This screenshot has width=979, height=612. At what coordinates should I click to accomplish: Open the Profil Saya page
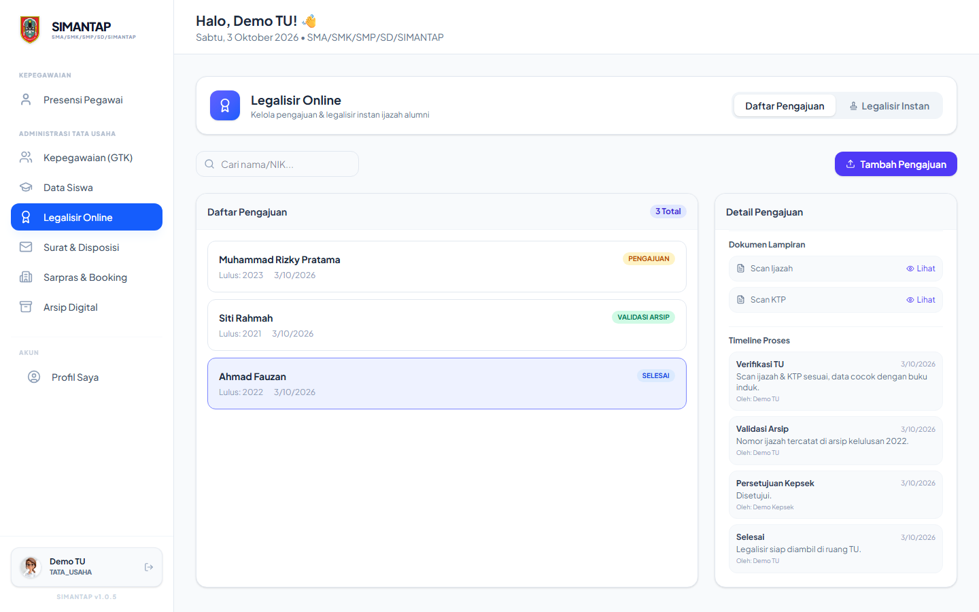86,377
